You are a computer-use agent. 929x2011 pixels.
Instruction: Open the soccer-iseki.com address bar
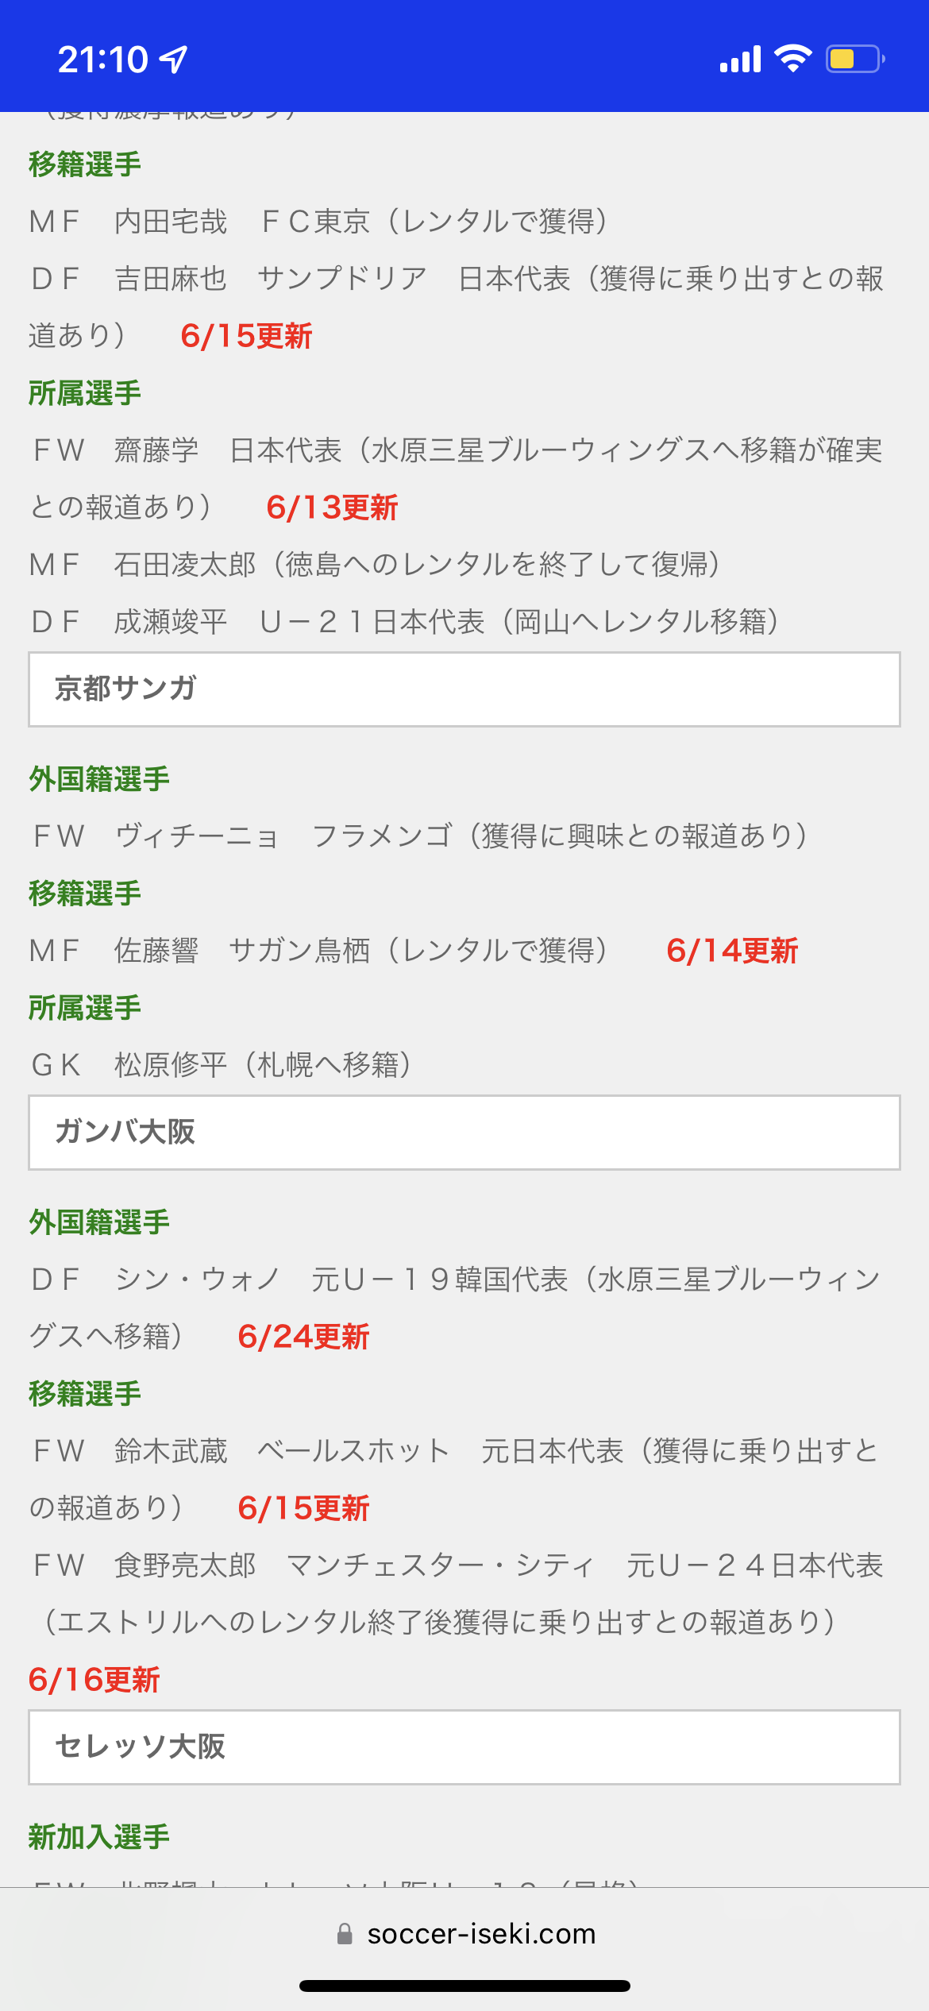480,1934
